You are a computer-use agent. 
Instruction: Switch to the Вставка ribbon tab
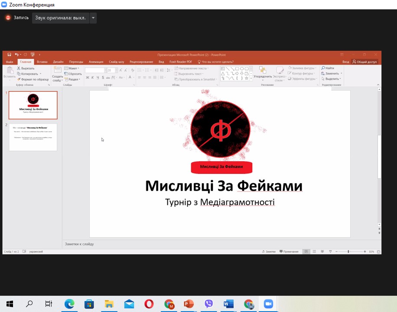[x=42, y=62]
